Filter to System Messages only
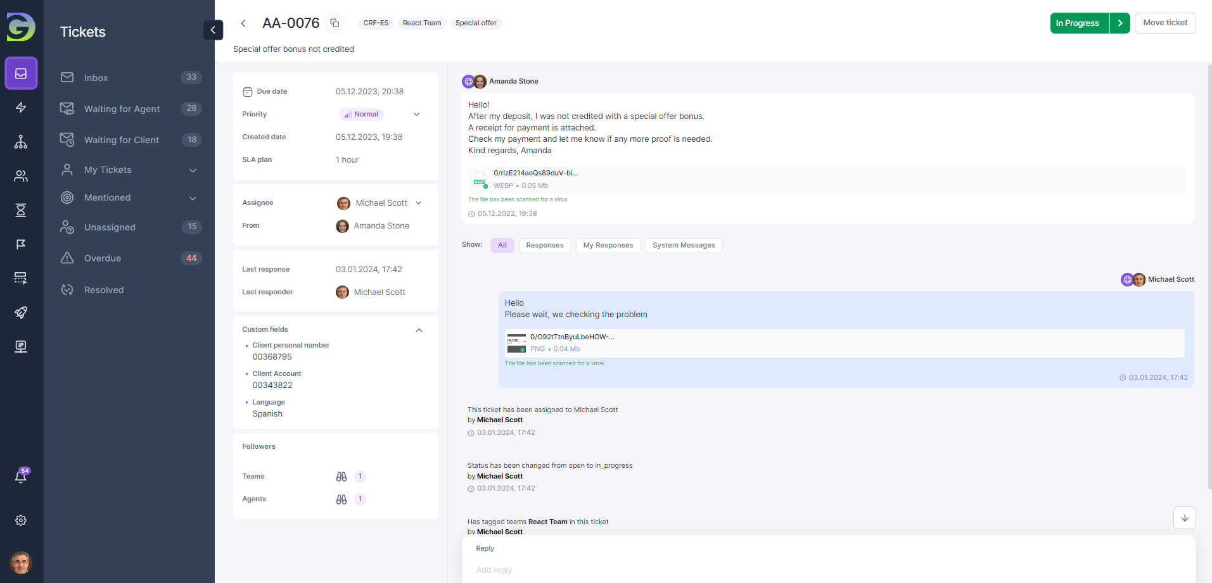Image resolution: width=1212 pixels, height=583 pixels. (x=683, y=246)
